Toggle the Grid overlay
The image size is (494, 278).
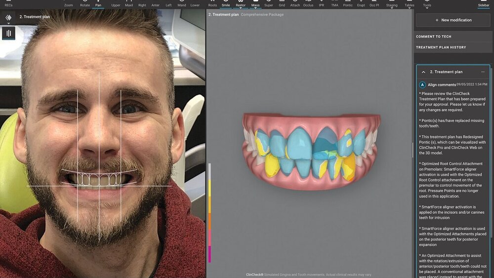282,4
